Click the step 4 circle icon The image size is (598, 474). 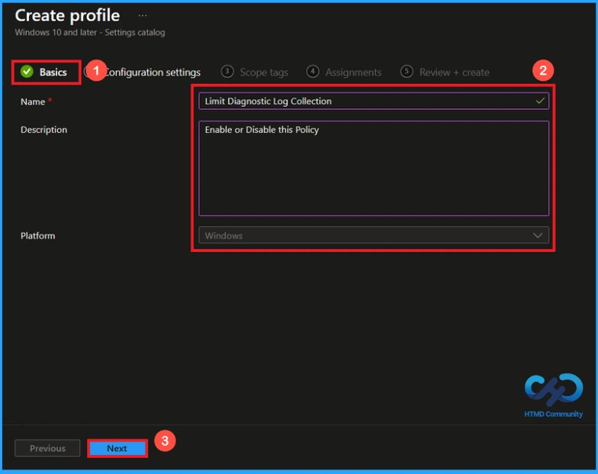(313, 72)
